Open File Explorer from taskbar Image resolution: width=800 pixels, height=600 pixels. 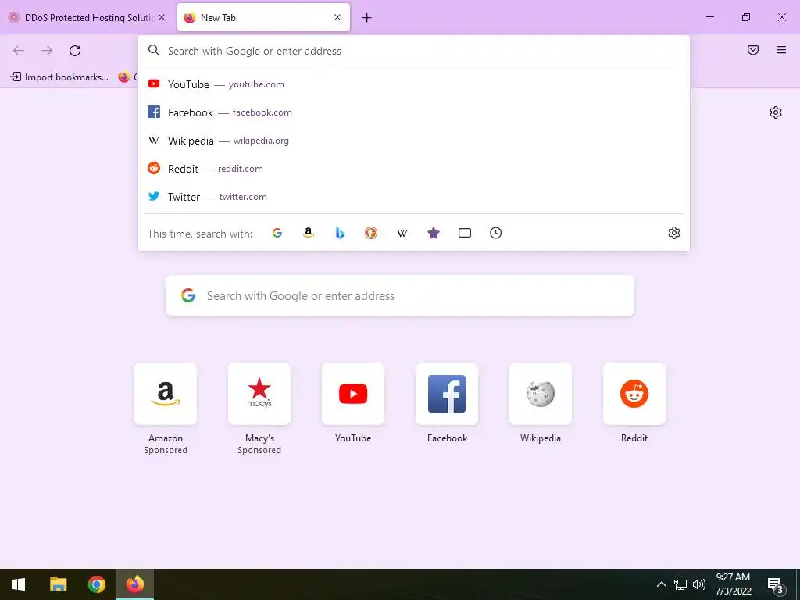58,584
